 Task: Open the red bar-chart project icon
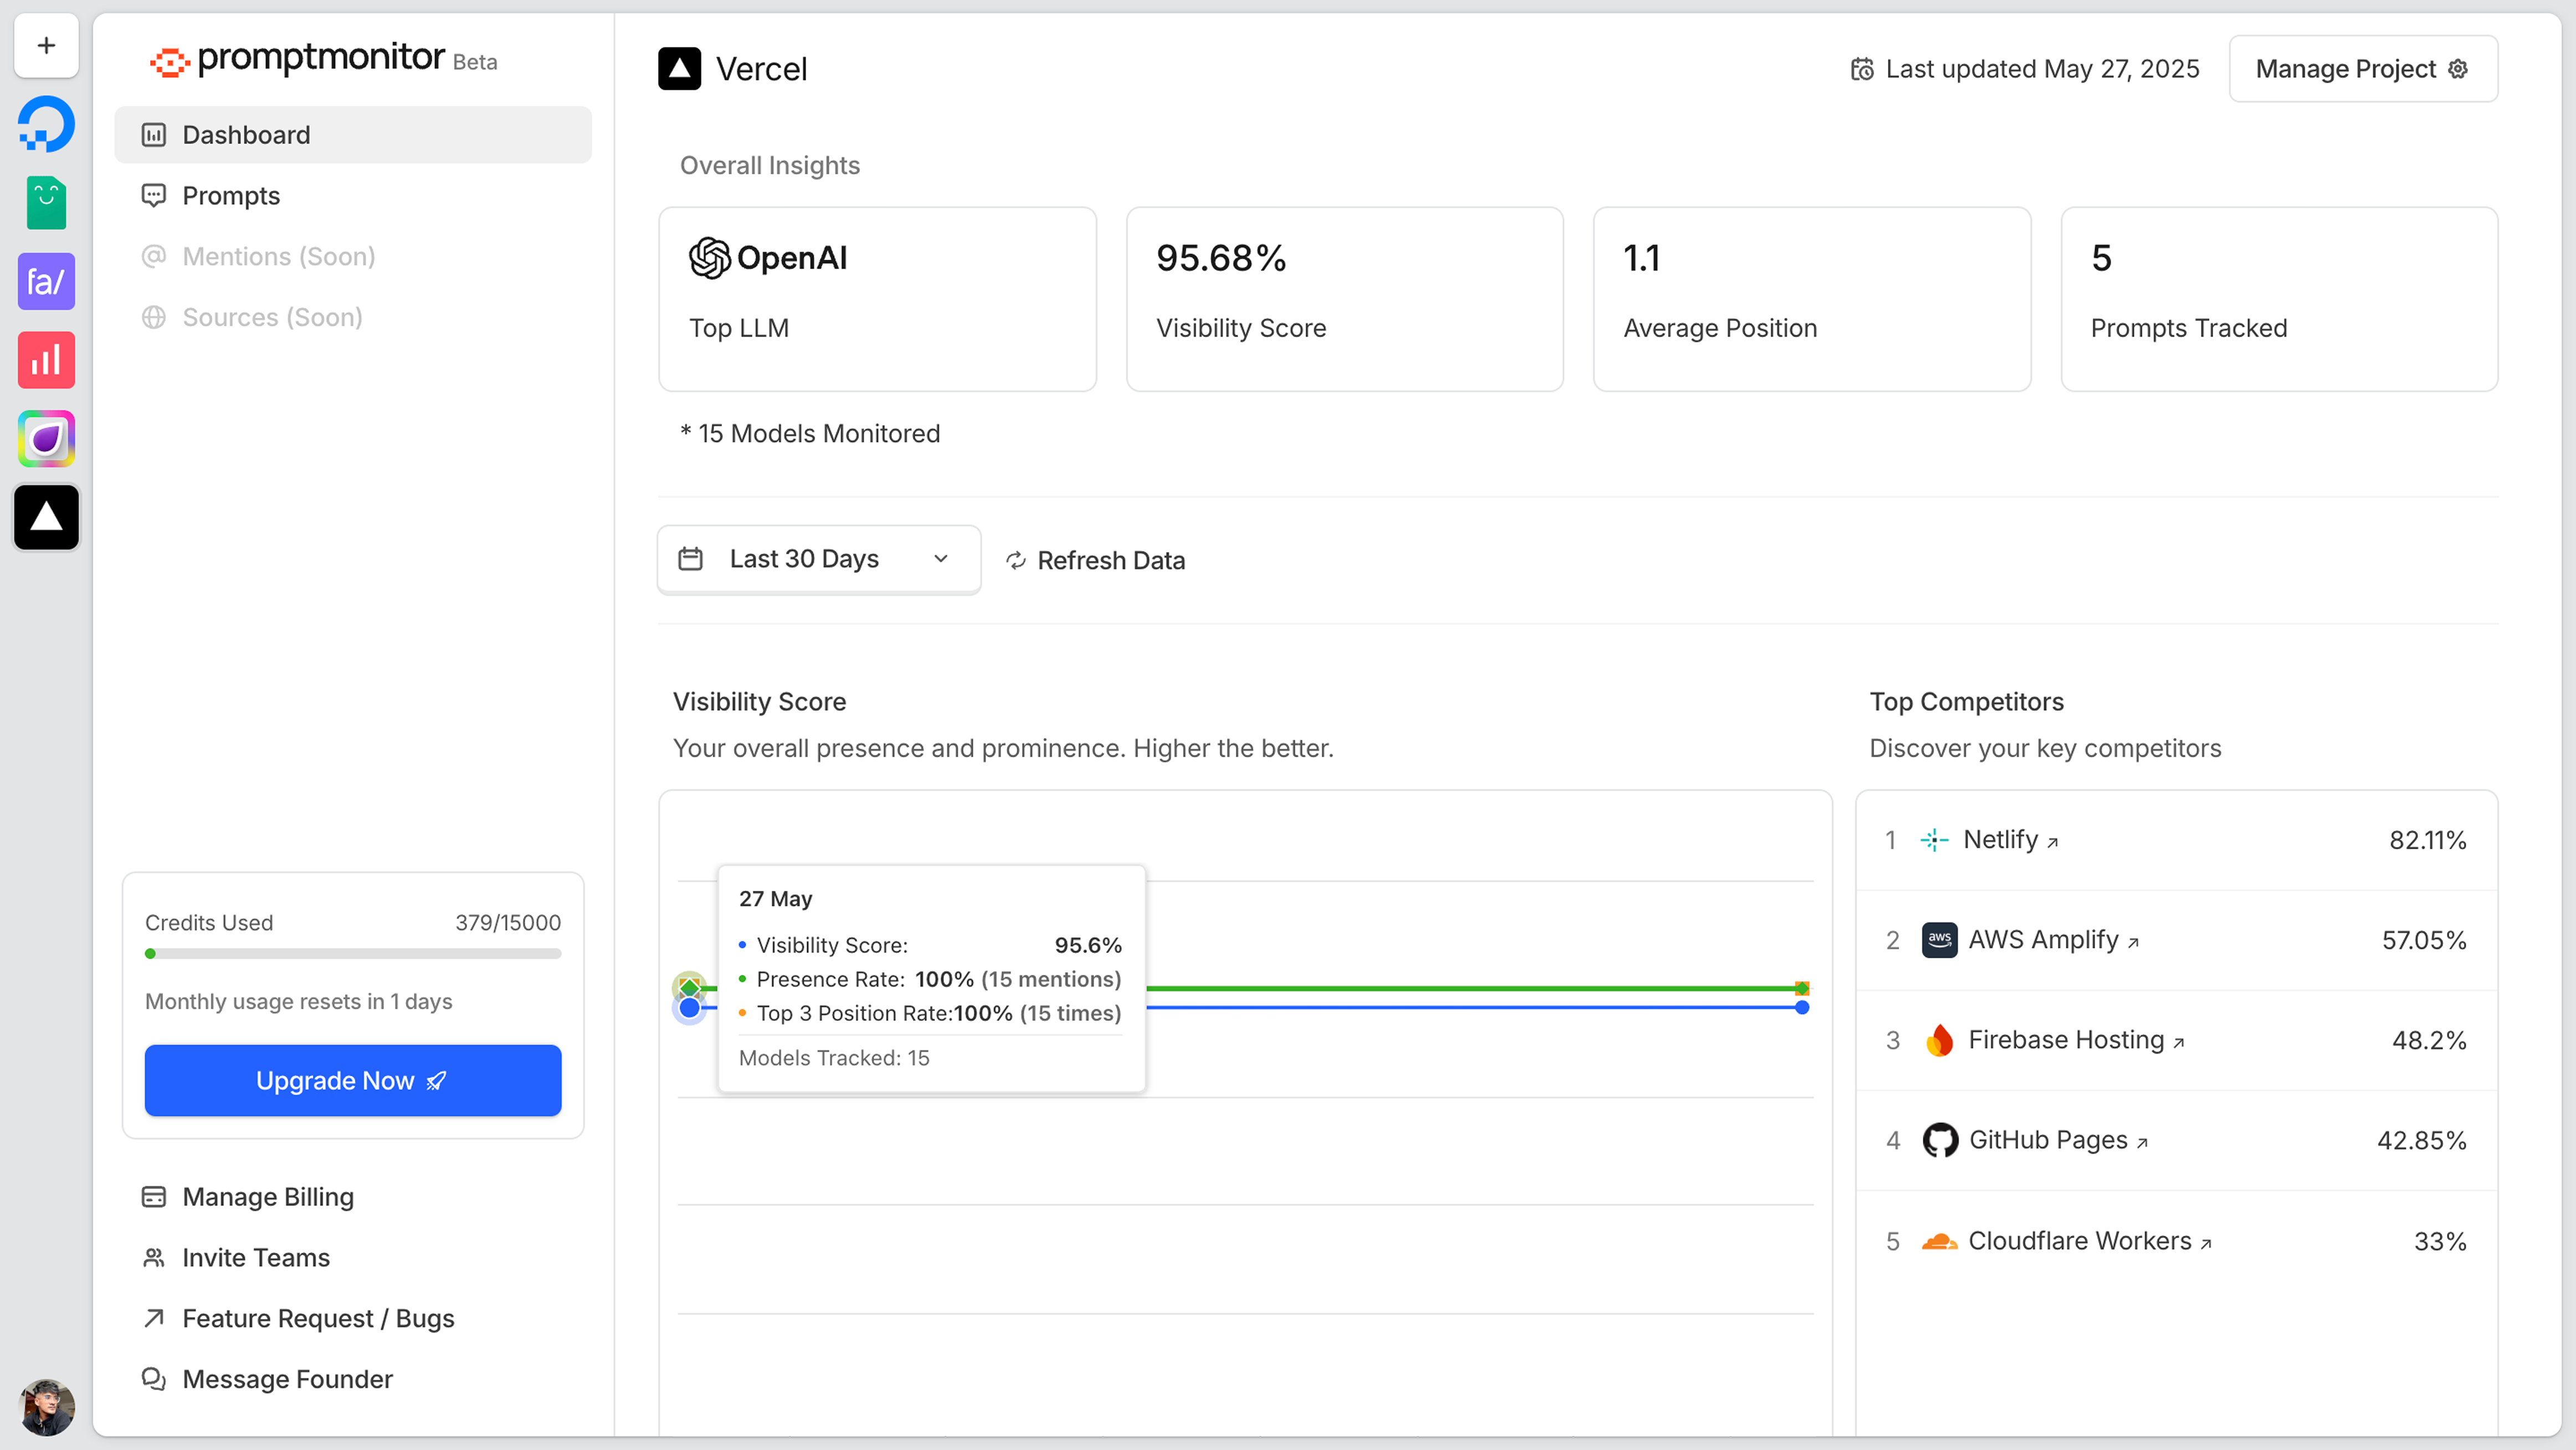[46, 360]
